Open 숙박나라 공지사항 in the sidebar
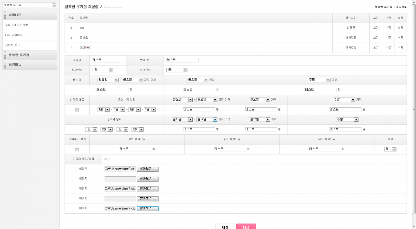 (x=17, y=25)
